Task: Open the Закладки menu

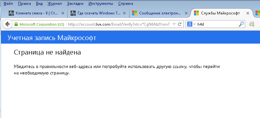Action: [x=75, y=4]
